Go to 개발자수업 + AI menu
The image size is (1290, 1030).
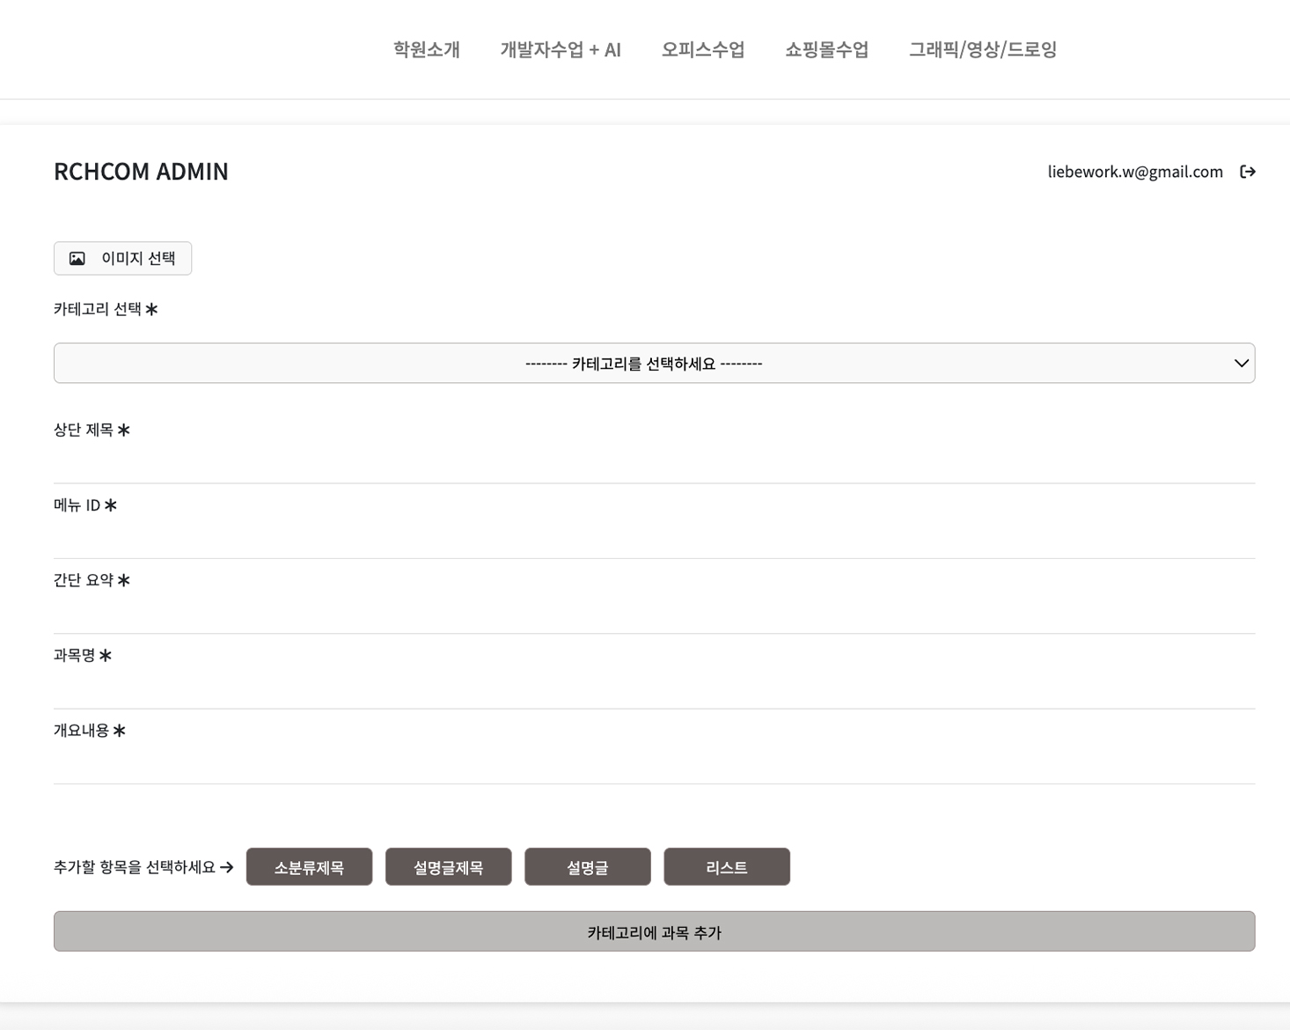coord(561,50)
